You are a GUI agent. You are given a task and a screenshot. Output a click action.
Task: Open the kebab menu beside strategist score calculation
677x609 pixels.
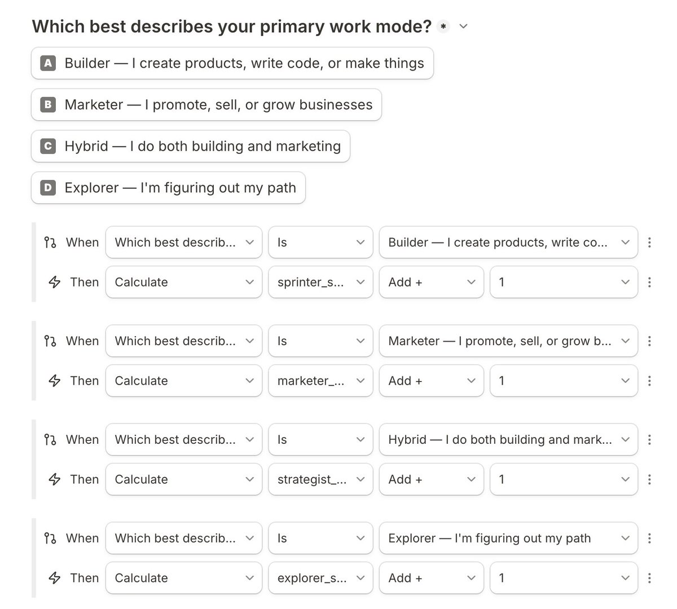(x=649, y=479)
